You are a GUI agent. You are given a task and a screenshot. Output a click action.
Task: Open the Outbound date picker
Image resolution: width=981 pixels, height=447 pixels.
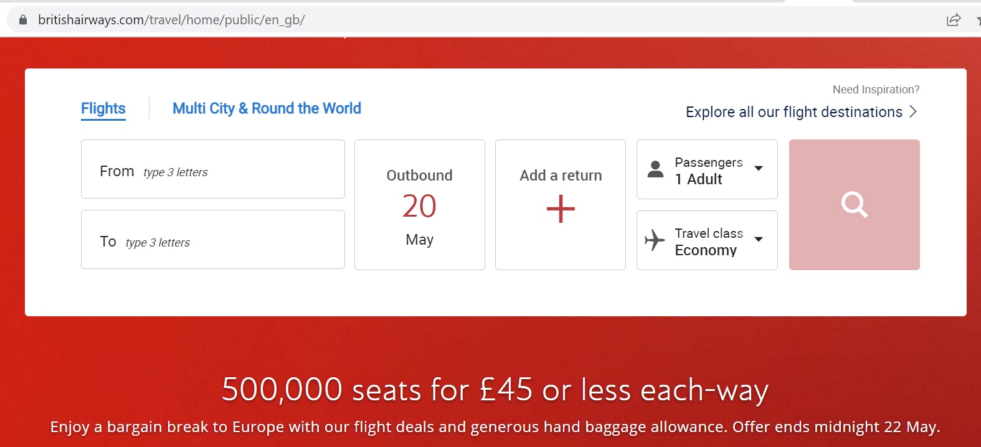[x=419, y=205]
